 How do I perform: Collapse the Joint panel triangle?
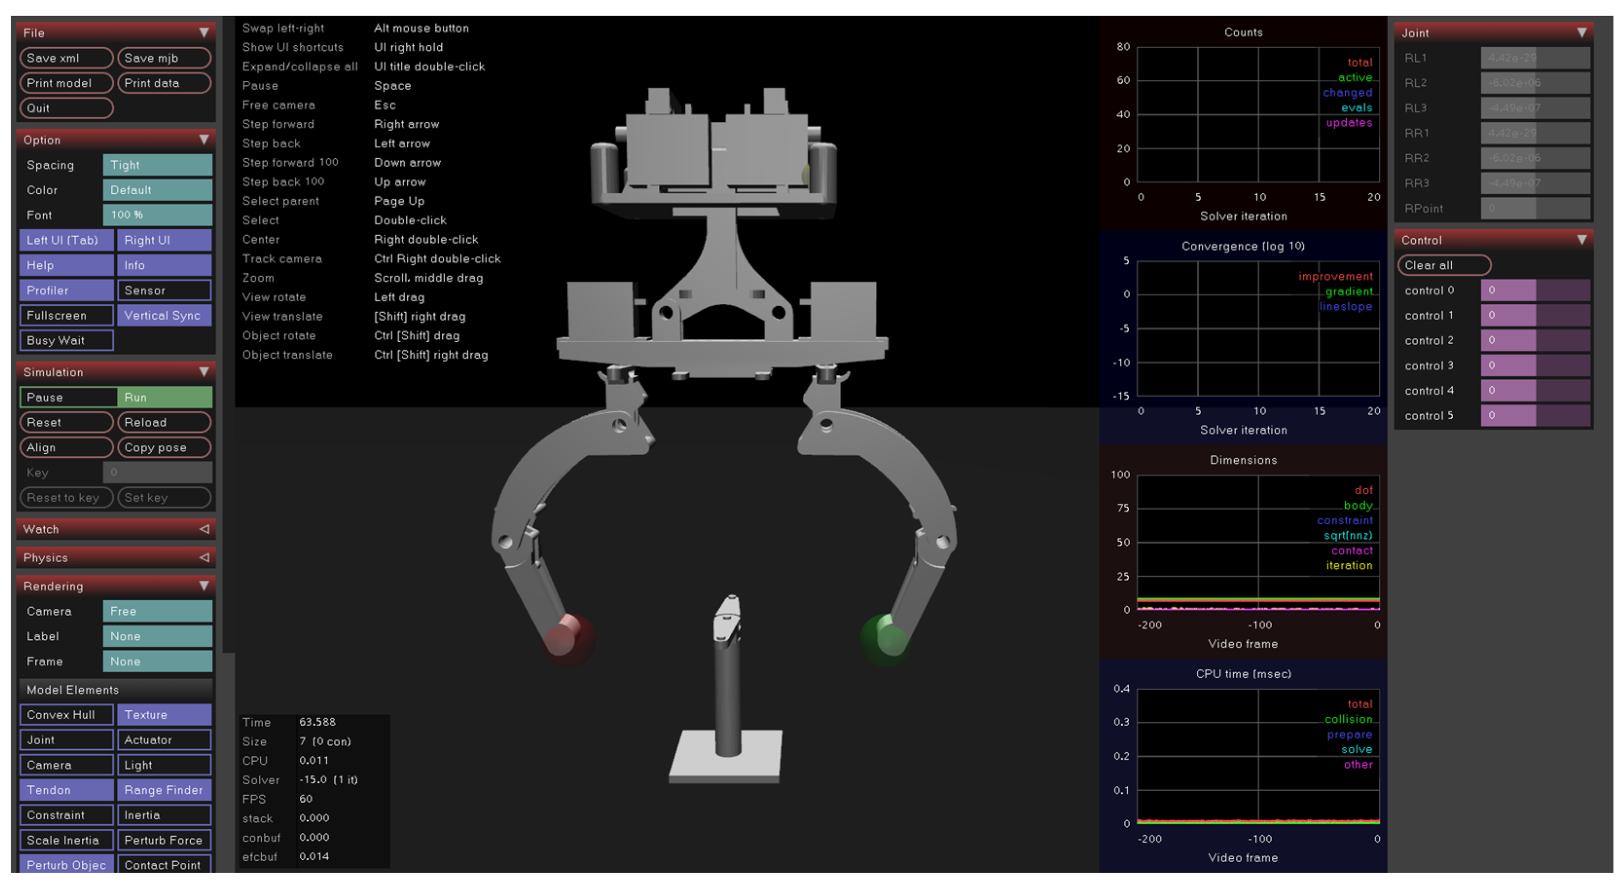[x=1582, y=32]
